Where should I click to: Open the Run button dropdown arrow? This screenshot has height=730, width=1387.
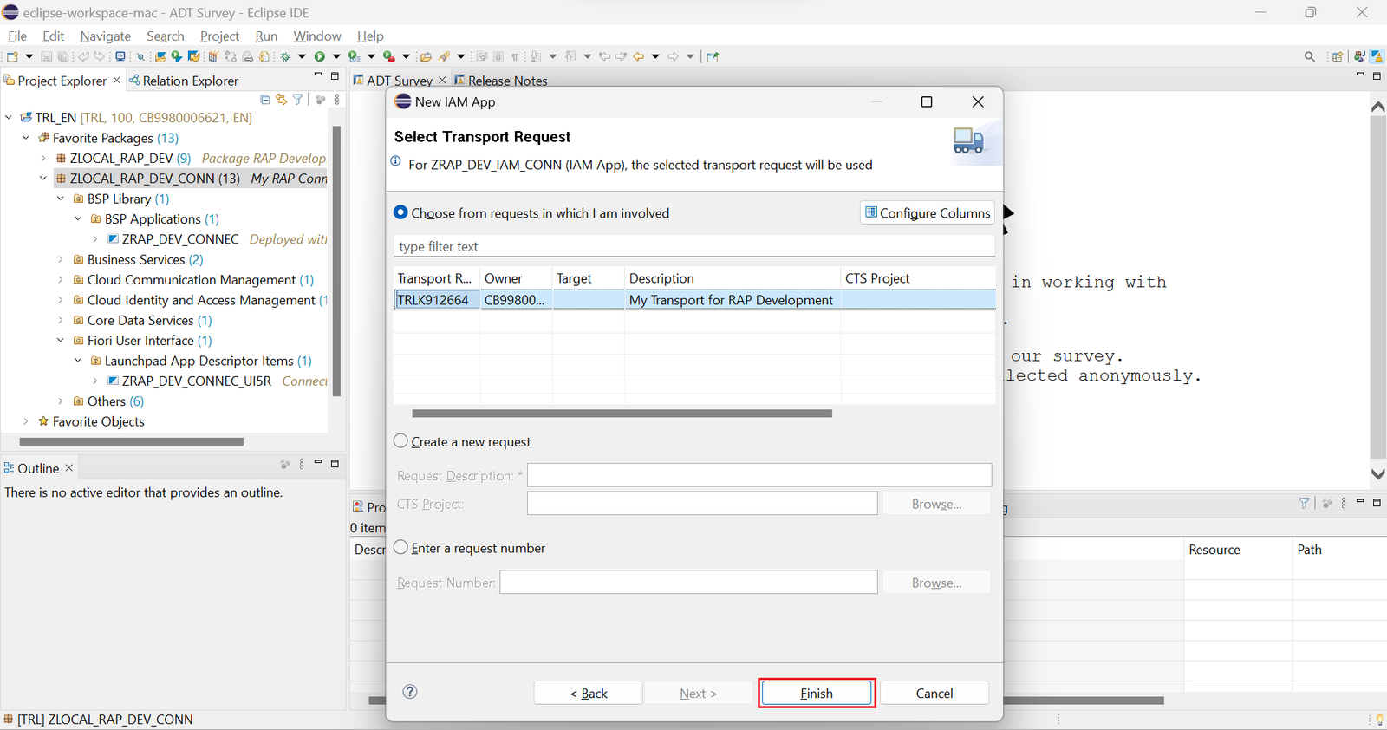tap(336, 56)
